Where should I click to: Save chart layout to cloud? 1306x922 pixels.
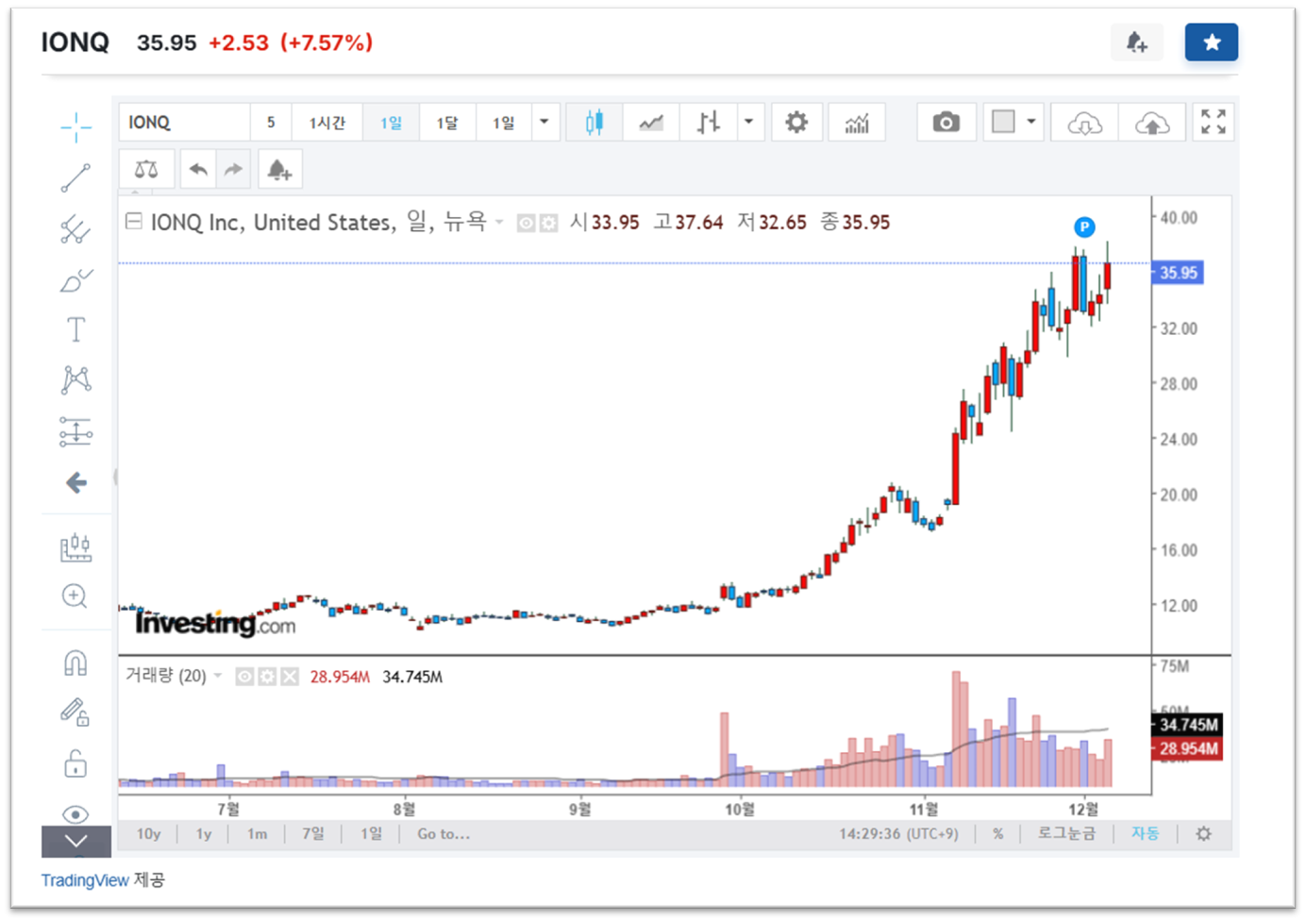coord(1152,123)
